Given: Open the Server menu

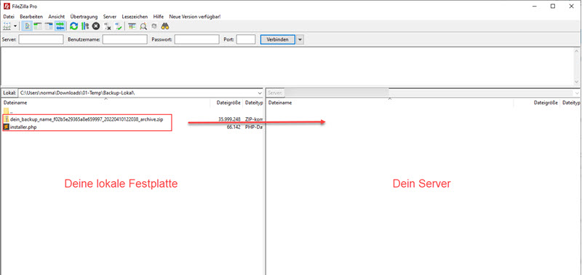Looking at the screenshot, I should coord(110,17).
